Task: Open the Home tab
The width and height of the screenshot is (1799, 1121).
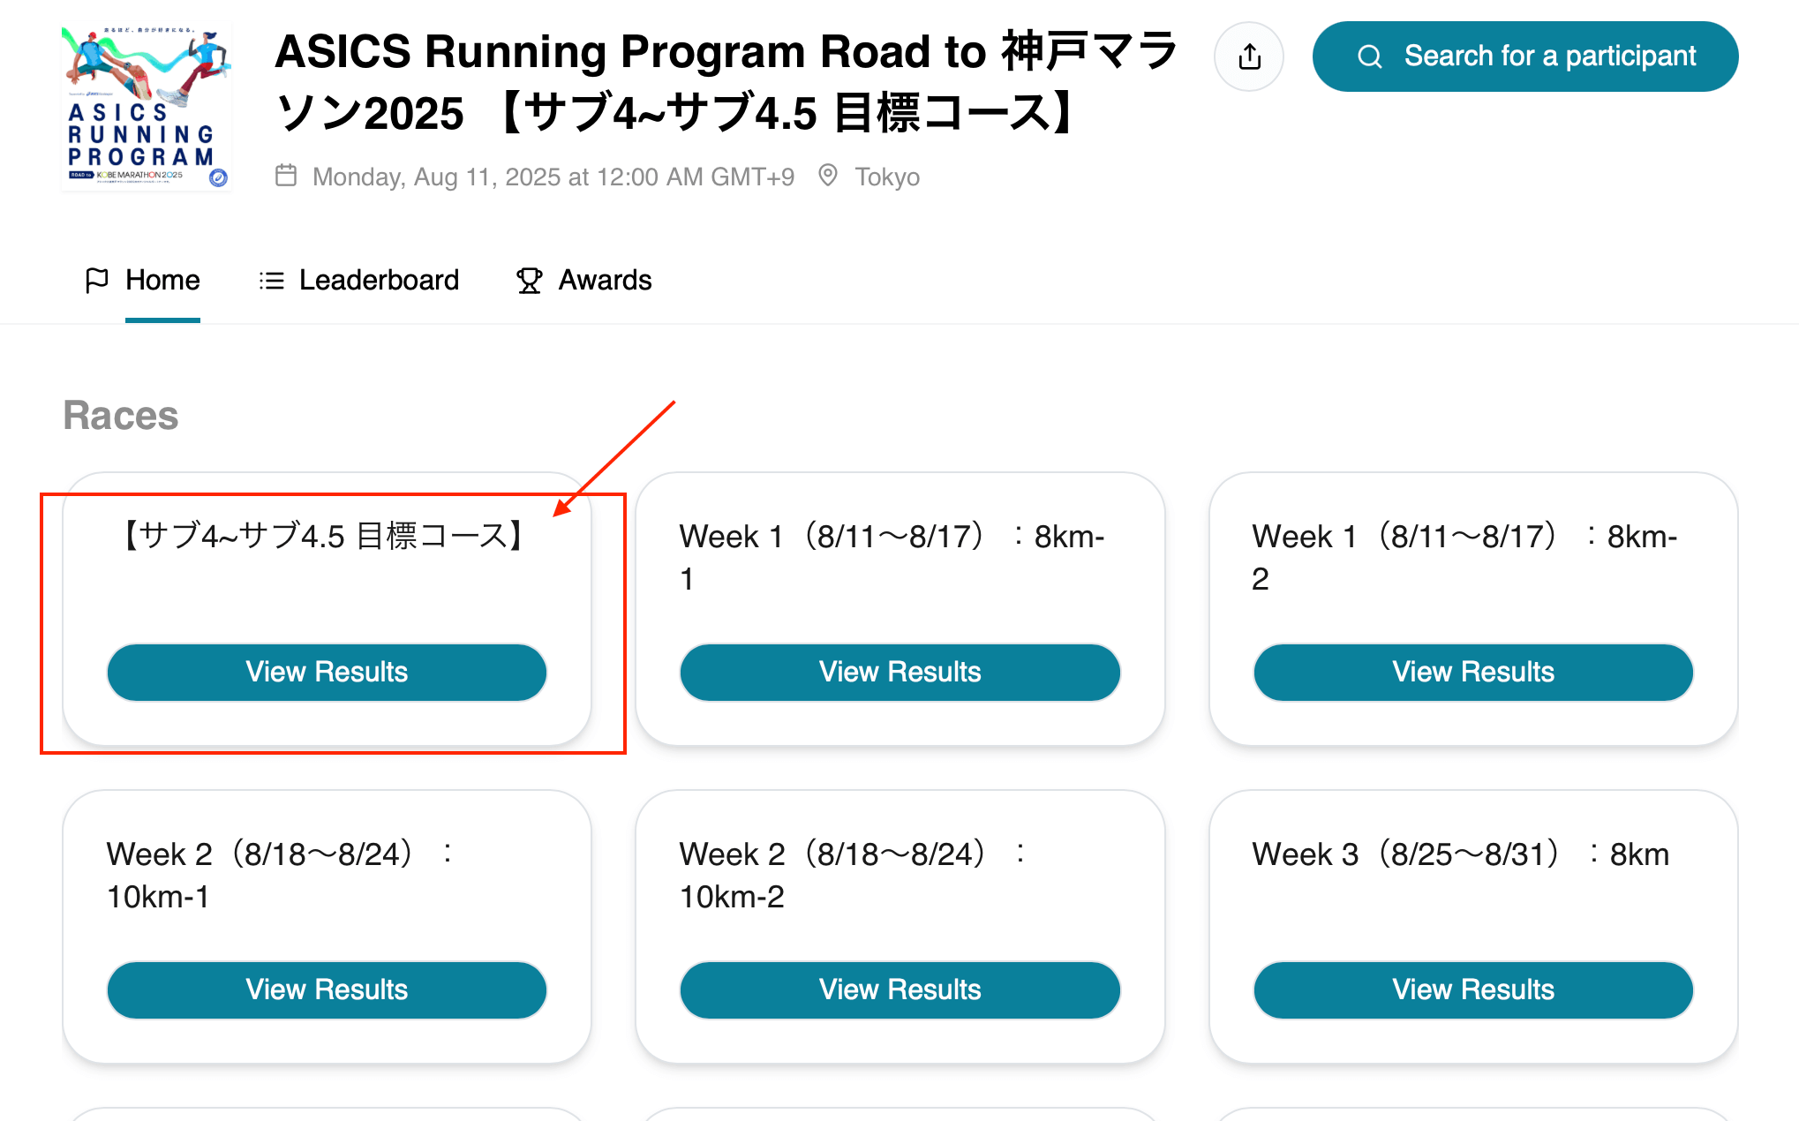Action: [162, 281]
